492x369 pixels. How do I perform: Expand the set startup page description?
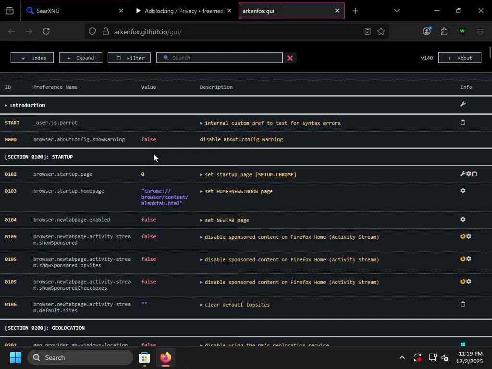[x=201, y=175]
